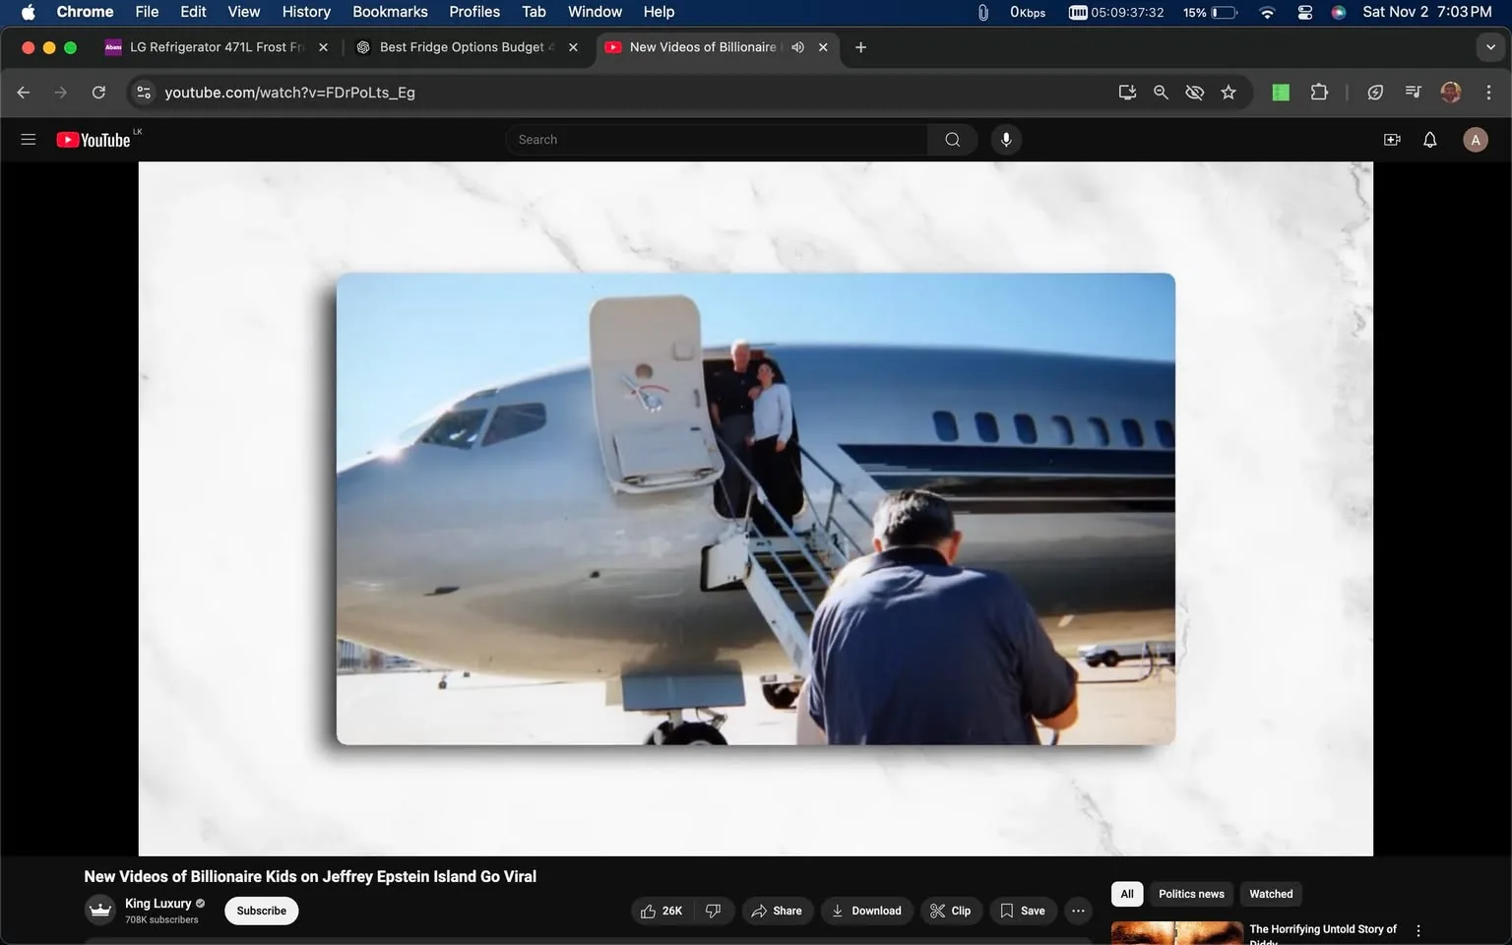
Task: Open the YouTube guide hamburger menu
Action: 28,139
